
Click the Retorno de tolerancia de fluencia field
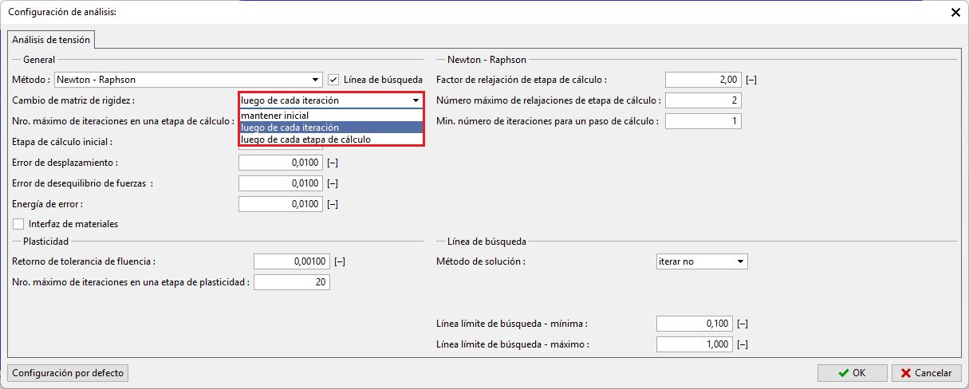point(291,261)
